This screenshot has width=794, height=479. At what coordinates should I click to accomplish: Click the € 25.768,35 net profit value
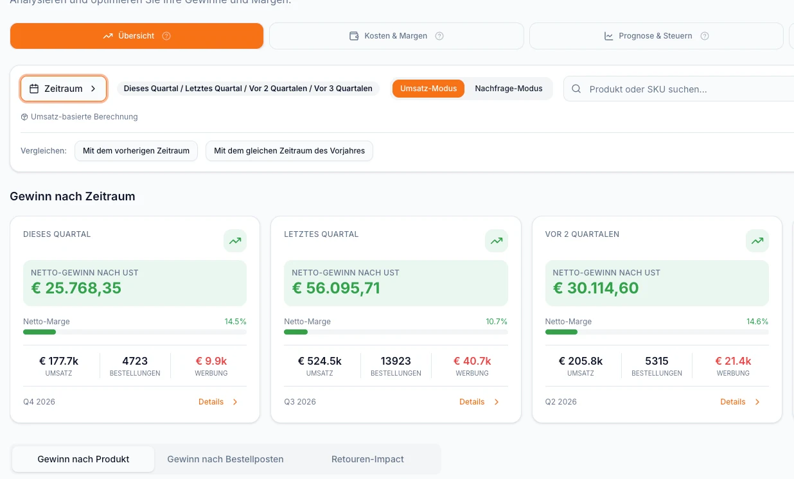coord(76,288)
